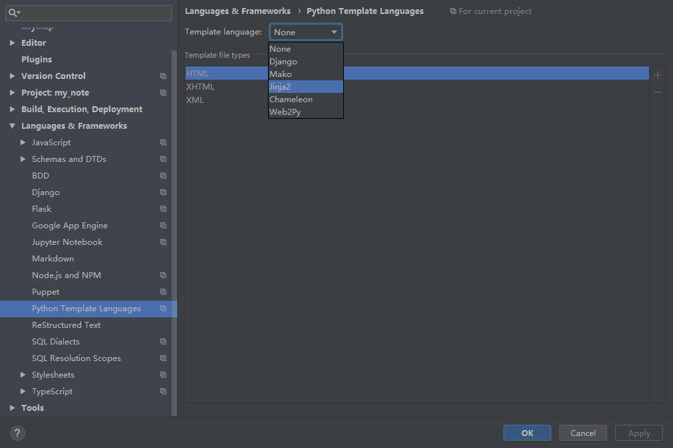Click the settings tree vertical scrollbar
The width and height of the screenshot is (673, 448).
pos(174,234)
